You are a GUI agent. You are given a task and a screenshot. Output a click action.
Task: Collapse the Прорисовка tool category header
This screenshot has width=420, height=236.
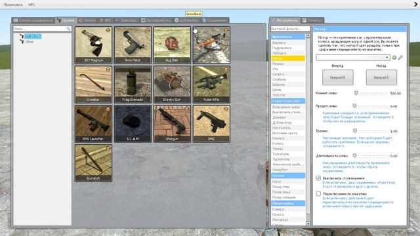coord(288,203)
